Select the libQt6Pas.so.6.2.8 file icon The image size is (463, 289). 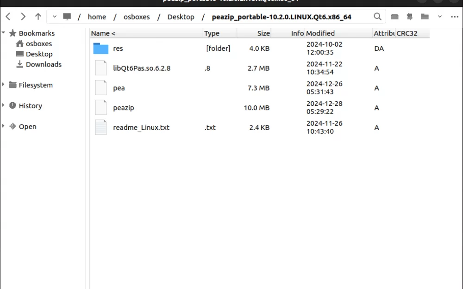point(100,68)
